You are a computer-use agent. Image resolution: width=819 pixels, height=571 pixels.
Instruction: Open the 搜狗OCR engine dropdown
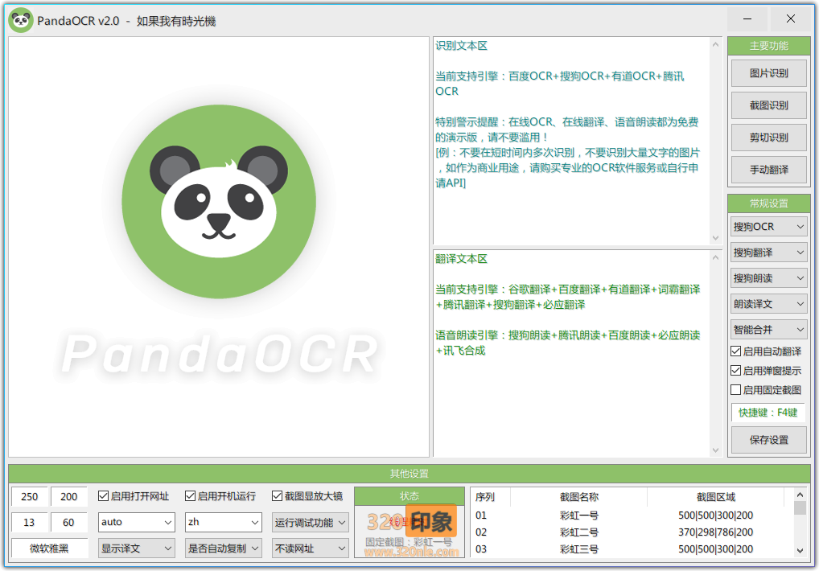[768, 227]
